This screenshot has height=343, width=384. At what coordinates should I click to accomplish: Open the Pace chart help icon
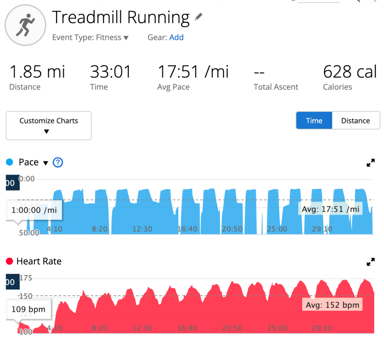(x=58, y=162)
